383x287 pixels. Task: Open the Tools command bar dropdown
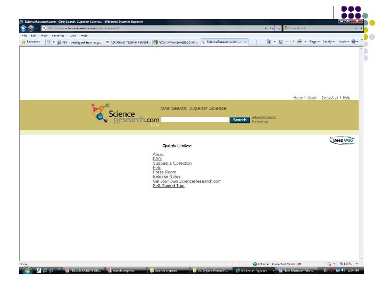tap(344, 42)
